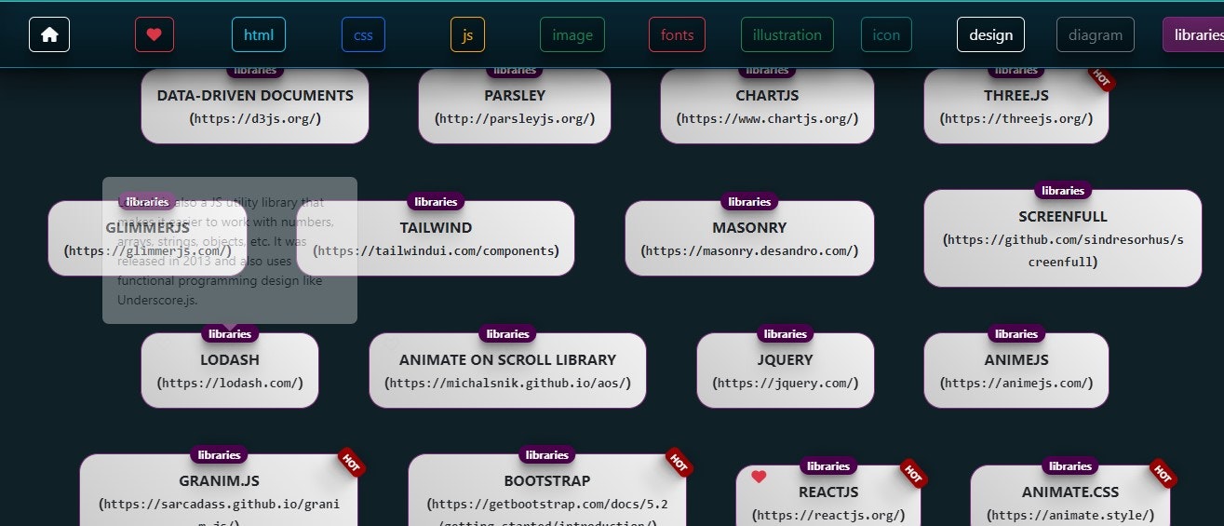Image resolution: width=1224 pixels, height=526 pixels.
Task: Click the HOT ribbon on ReactJS card
Action: click(x=913, y=473)
